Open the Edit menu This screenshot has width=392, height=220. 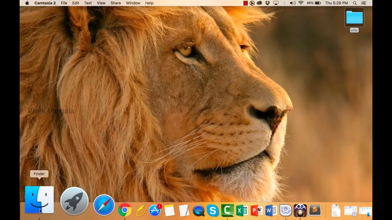click(x=76, y=3)
